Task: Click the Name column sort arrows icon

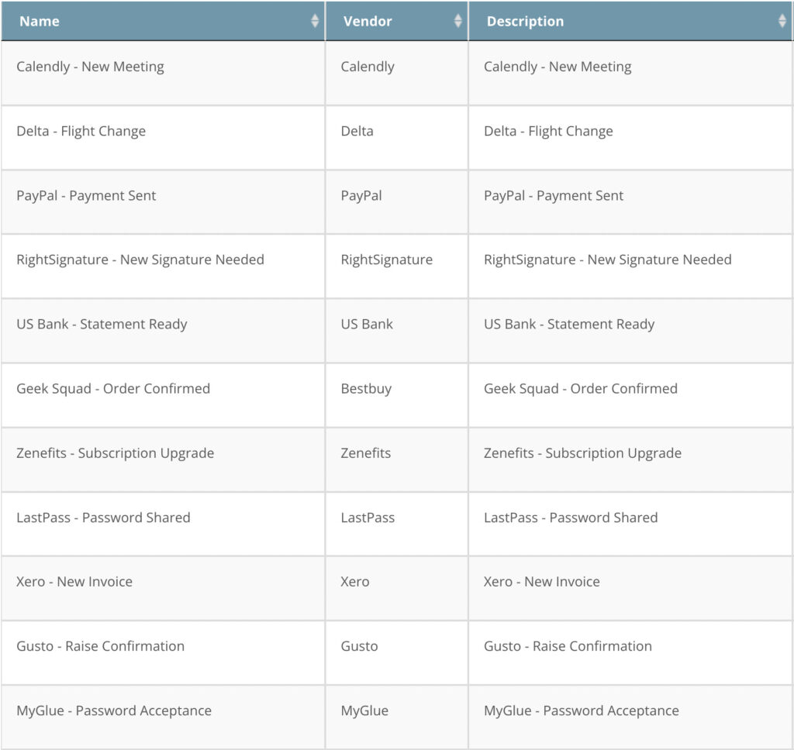Action: 314,21
